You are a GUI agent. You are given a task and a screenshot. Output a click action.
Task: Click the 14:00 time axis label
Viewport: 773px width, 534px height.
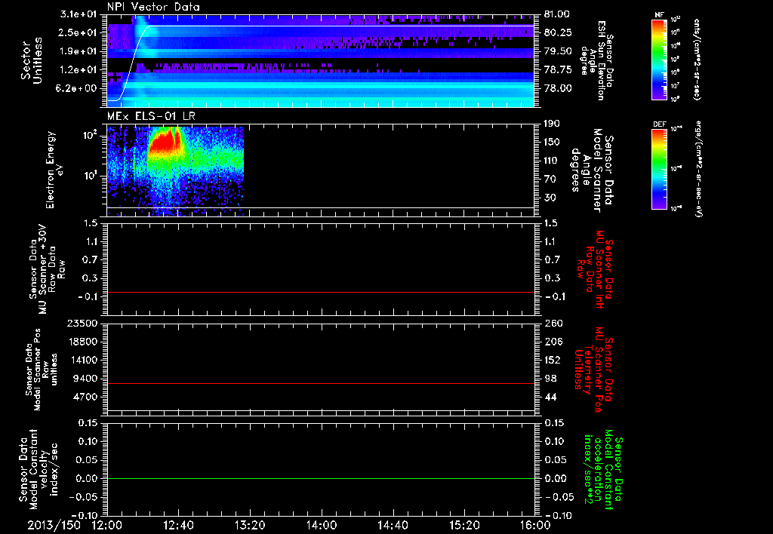coord(322,526)
